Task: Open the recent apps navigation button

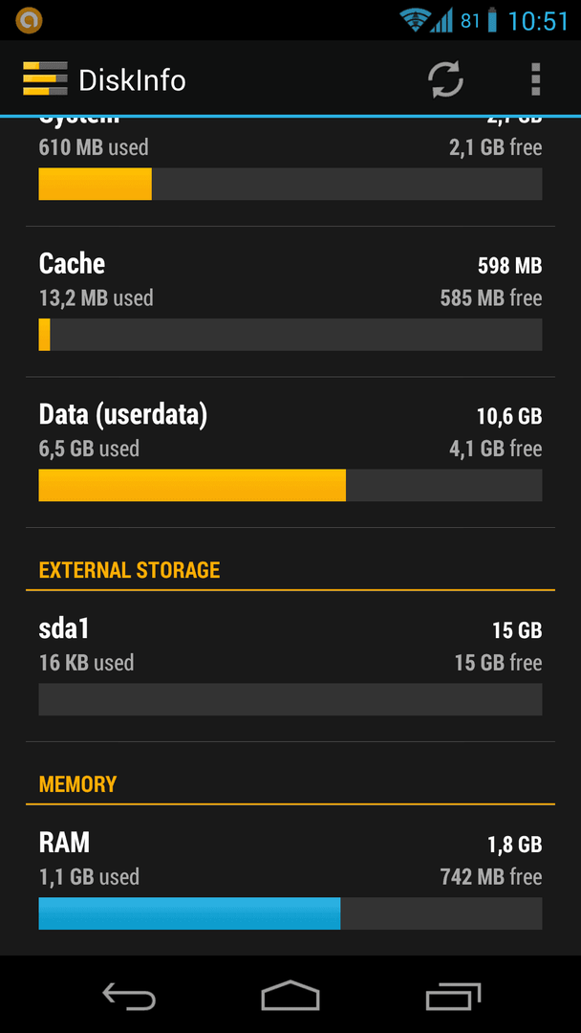Action: (x=453, y=996)
